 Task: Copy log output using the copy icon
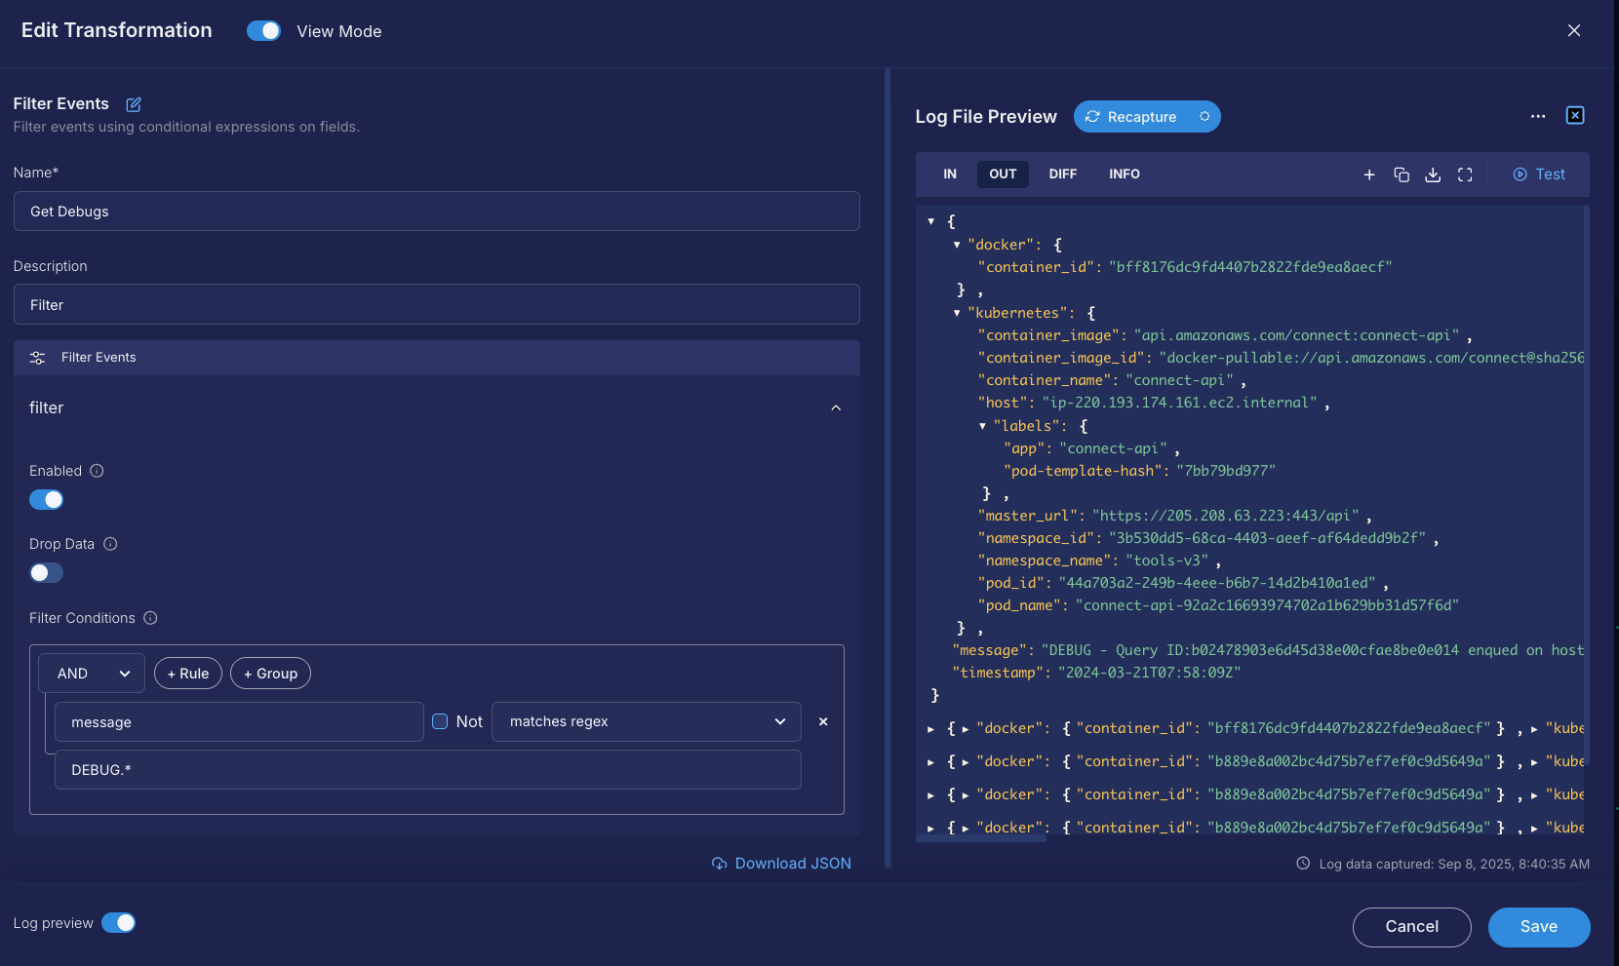coord(1402,174)
